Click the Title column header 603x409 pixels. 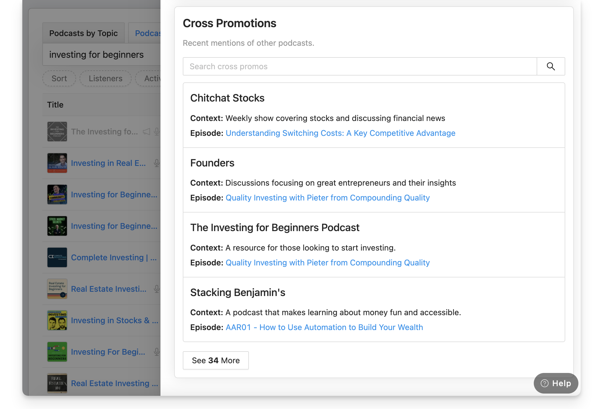point(55,105)
